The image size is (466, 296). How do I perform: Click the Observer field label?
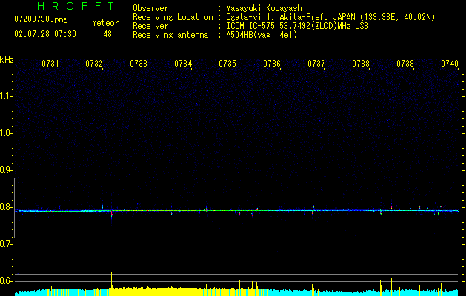[x=150, y=8]
